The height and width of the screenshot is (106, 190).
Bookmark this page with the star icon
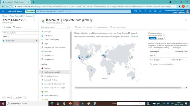(174, 6)
